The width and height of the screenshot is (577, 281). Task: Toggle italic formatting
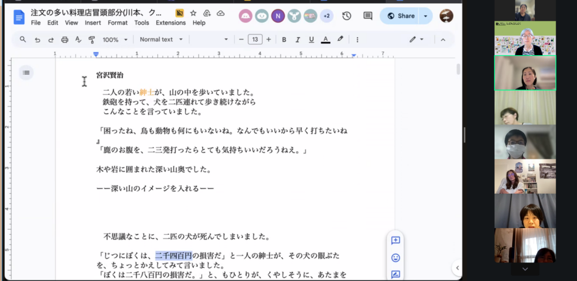298,39
